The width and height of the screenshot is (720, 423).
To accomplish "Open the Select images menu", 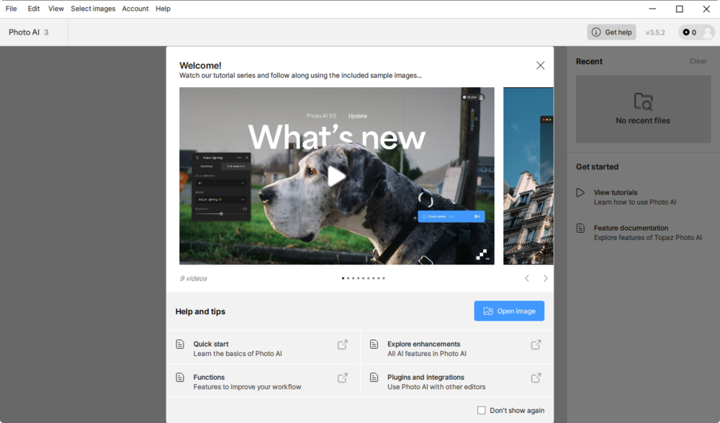I will (x=93, y=9).
